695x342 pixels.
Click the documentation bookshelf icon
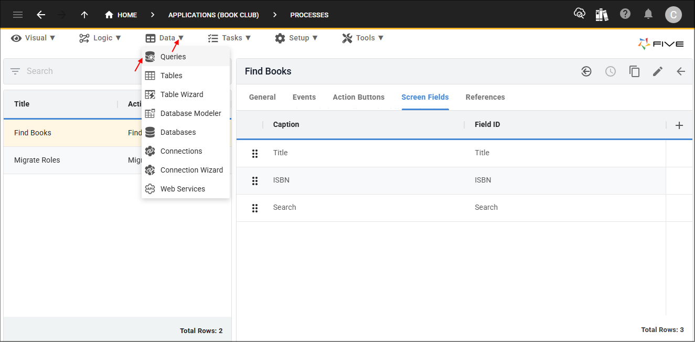pos(602,14)
